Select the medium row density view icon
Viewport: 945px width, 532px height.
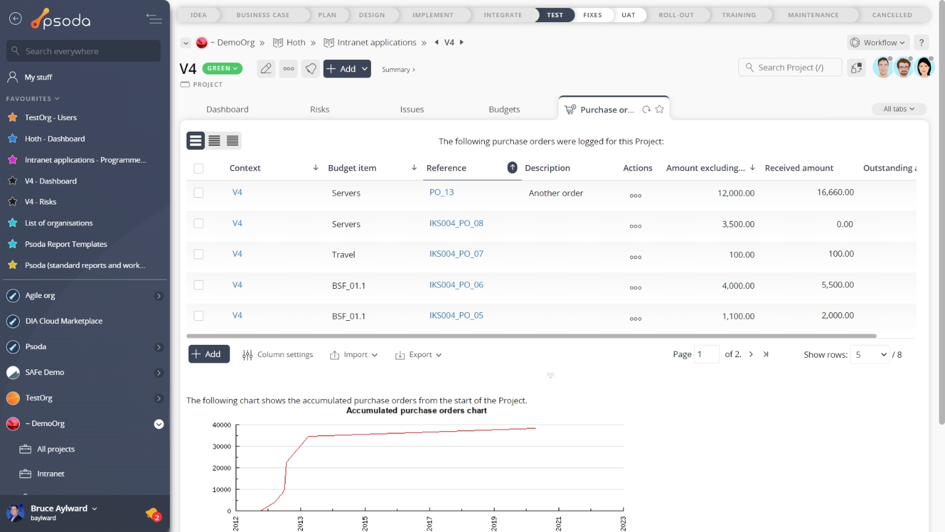(x=214, y=141)
